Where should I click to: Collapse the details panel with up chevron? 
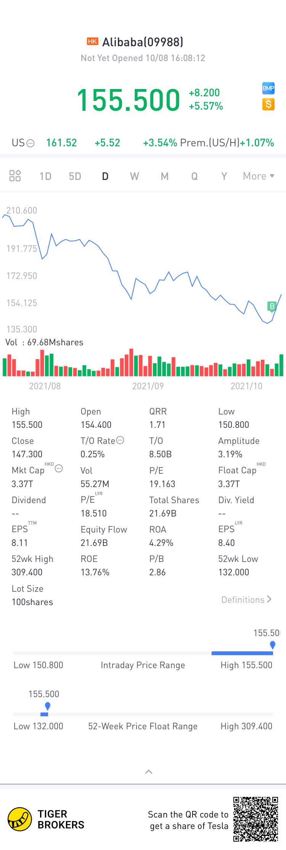tap(149, 772)
